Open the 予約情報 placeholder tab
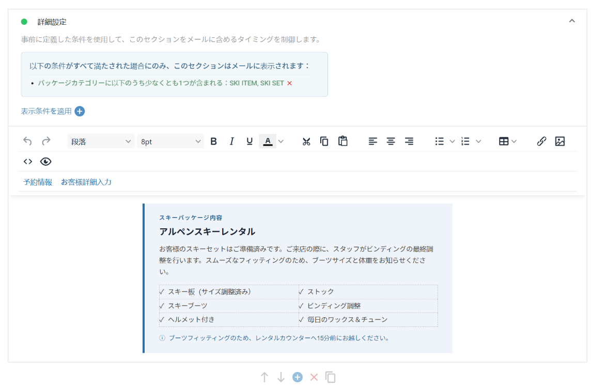Screen dimensions: 592x389 38,182
